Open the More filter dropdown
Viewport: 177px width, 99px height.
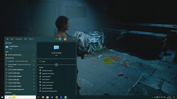click(31, 39)
